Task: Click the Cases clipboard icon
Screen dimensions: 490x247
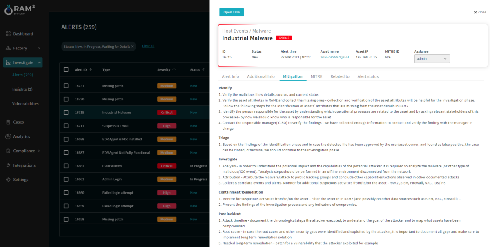Action: click(x=8, y=122)
